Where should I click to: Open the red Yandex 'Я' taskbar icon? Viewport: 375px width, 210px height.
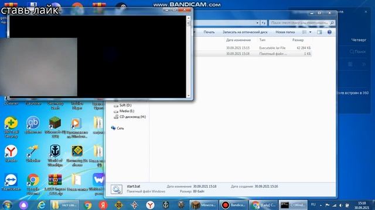click(103, 205)
